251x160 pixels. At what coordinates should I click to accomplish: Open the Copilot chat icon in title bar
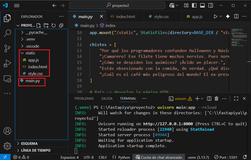tap(172, 5)
